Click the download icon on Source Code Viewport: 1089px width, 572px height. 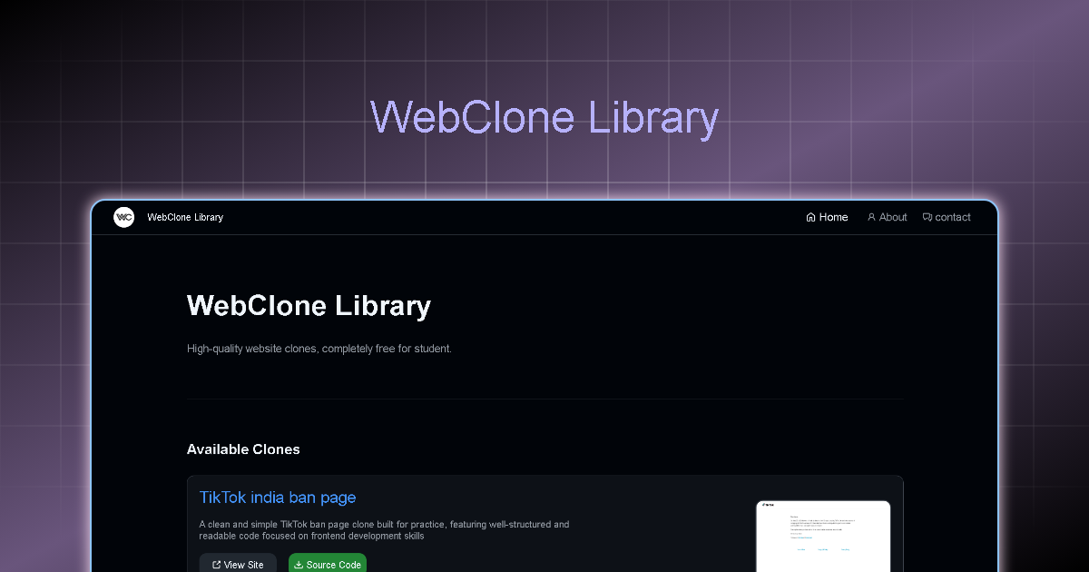(x=299, y=565)
